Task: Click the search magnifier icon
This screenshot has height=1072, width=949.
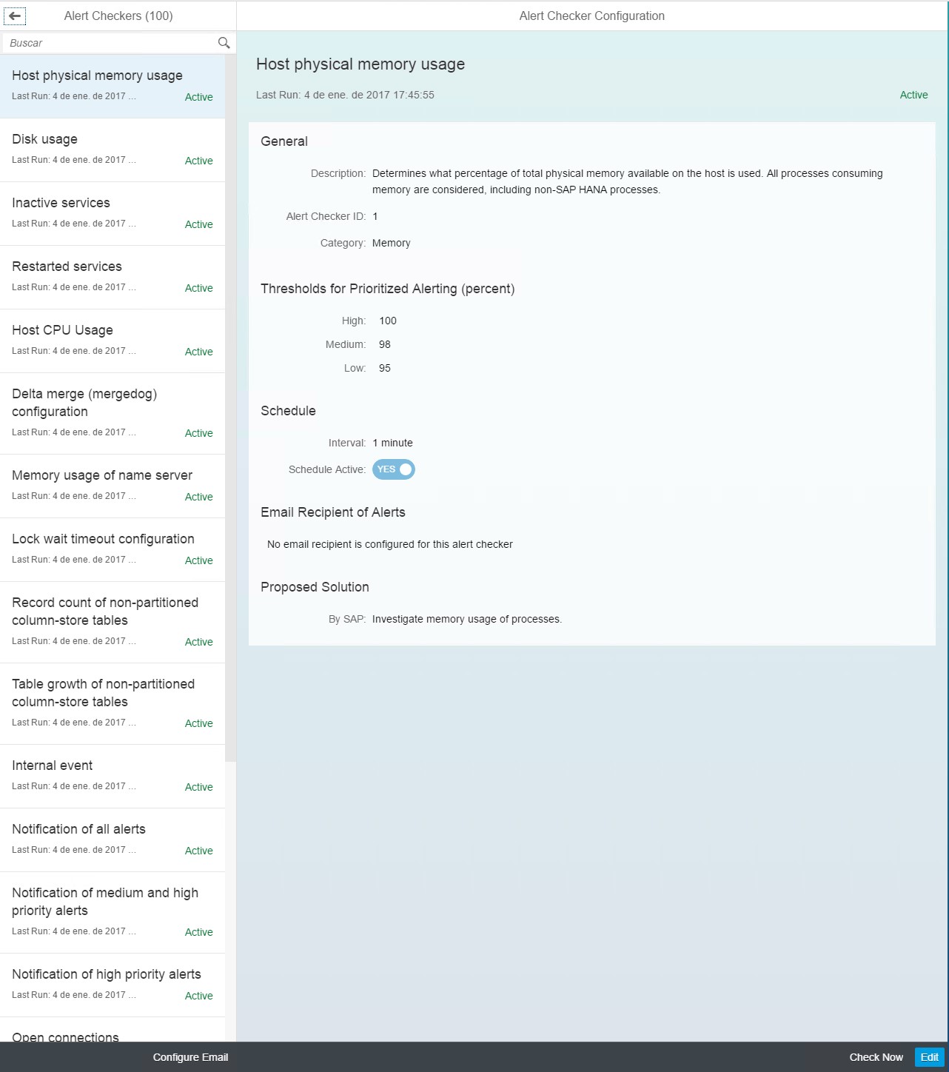Action: (224, 43)
